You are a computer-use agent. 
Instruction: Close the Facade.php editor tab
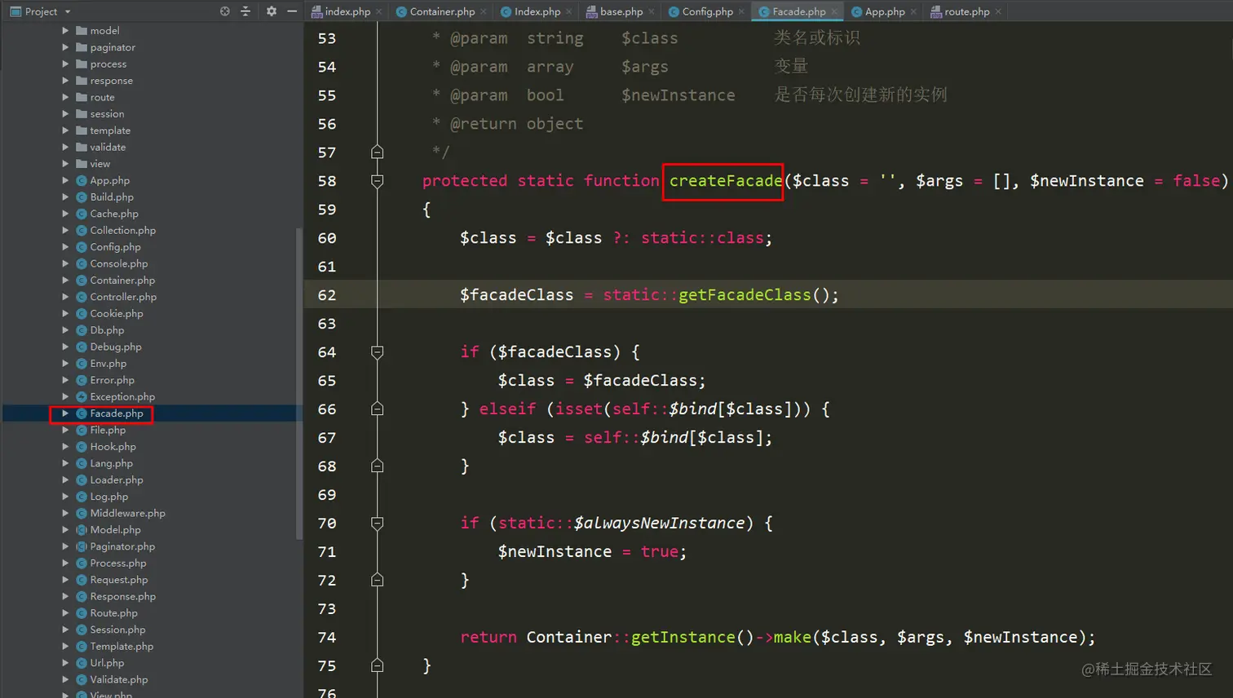click(834, 11)
